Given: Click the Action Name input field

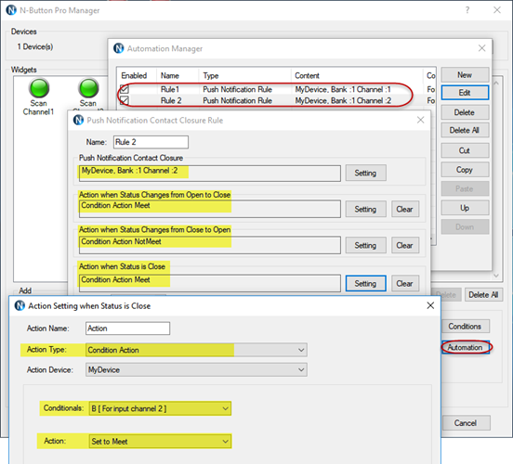Looking at the screenshot, I should tap(128, 329).
